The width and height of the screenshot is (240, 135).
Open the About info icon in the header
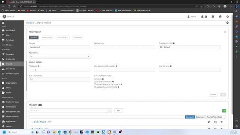(x=213, y=16)
